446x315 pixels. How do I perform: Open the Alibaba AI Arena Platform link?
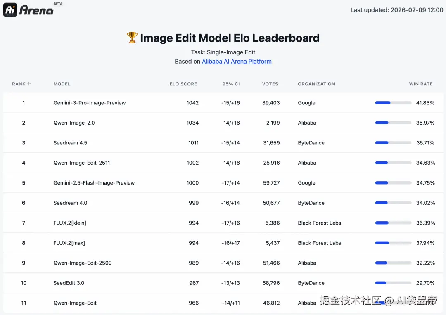point(237,62)
